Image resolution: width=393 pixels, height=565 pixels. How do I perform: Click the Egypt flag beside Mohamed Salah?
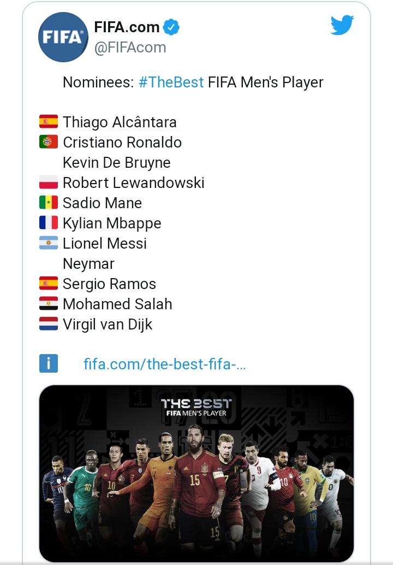point(49,304)
